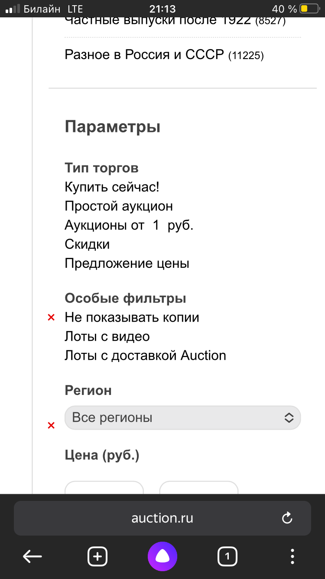Open a new tab with plus icon

point(97,556)
